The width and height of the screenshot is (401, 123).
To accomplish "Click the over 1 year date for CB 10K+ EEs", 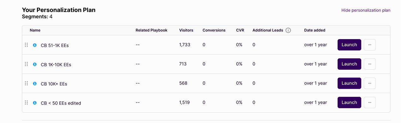I will click(x=315, y=83).
